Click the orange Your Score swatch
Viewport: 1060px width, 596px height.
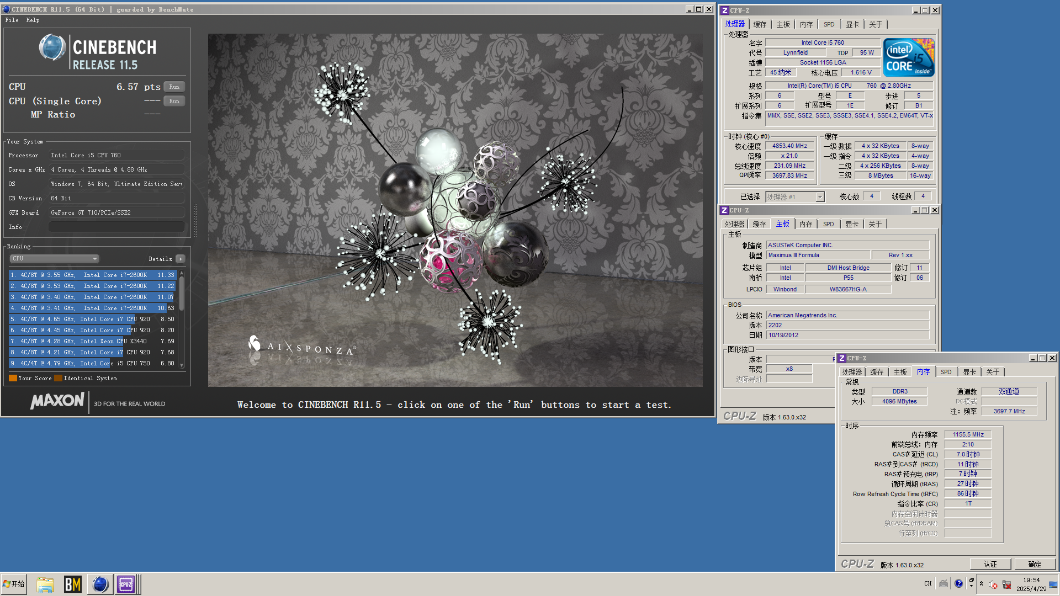13,378
